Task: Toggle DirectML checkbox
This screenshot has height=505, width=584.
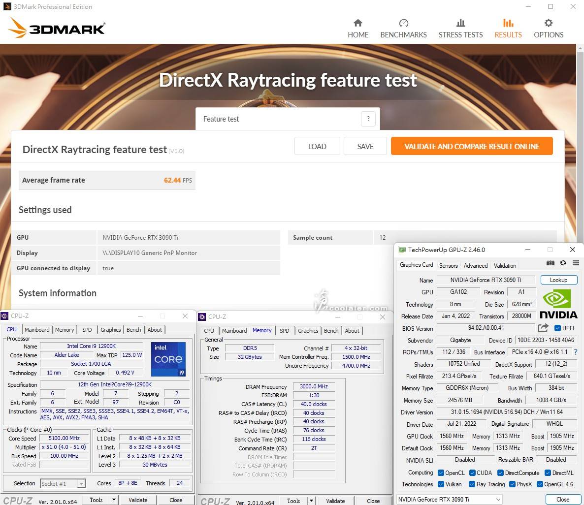Action: (x=548, y=473)
